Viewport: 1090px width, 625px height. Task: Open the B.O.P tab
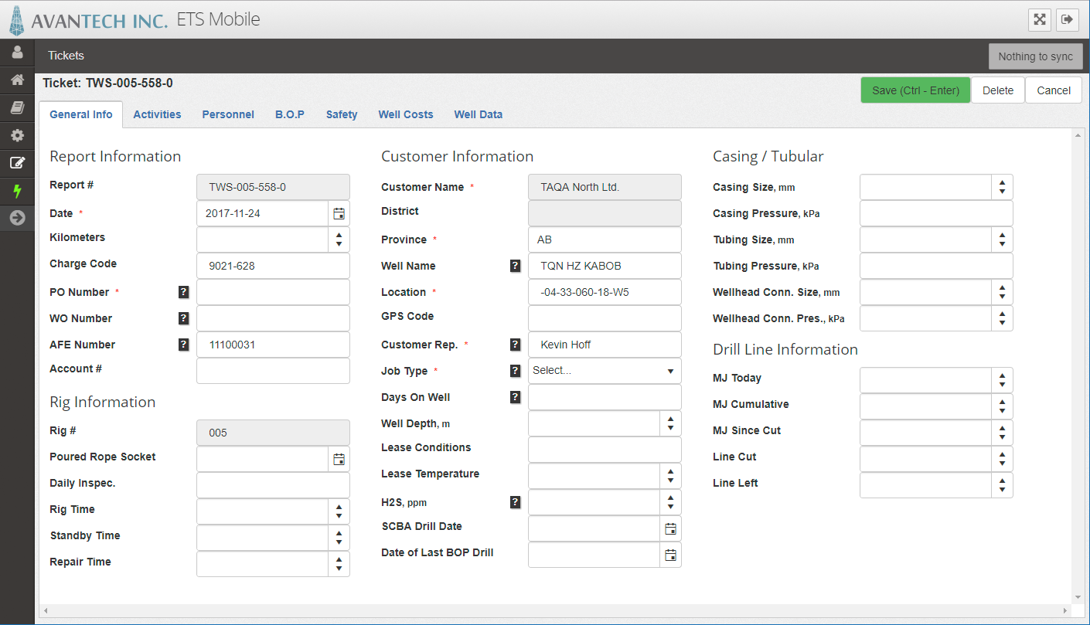tap(290, 114)
